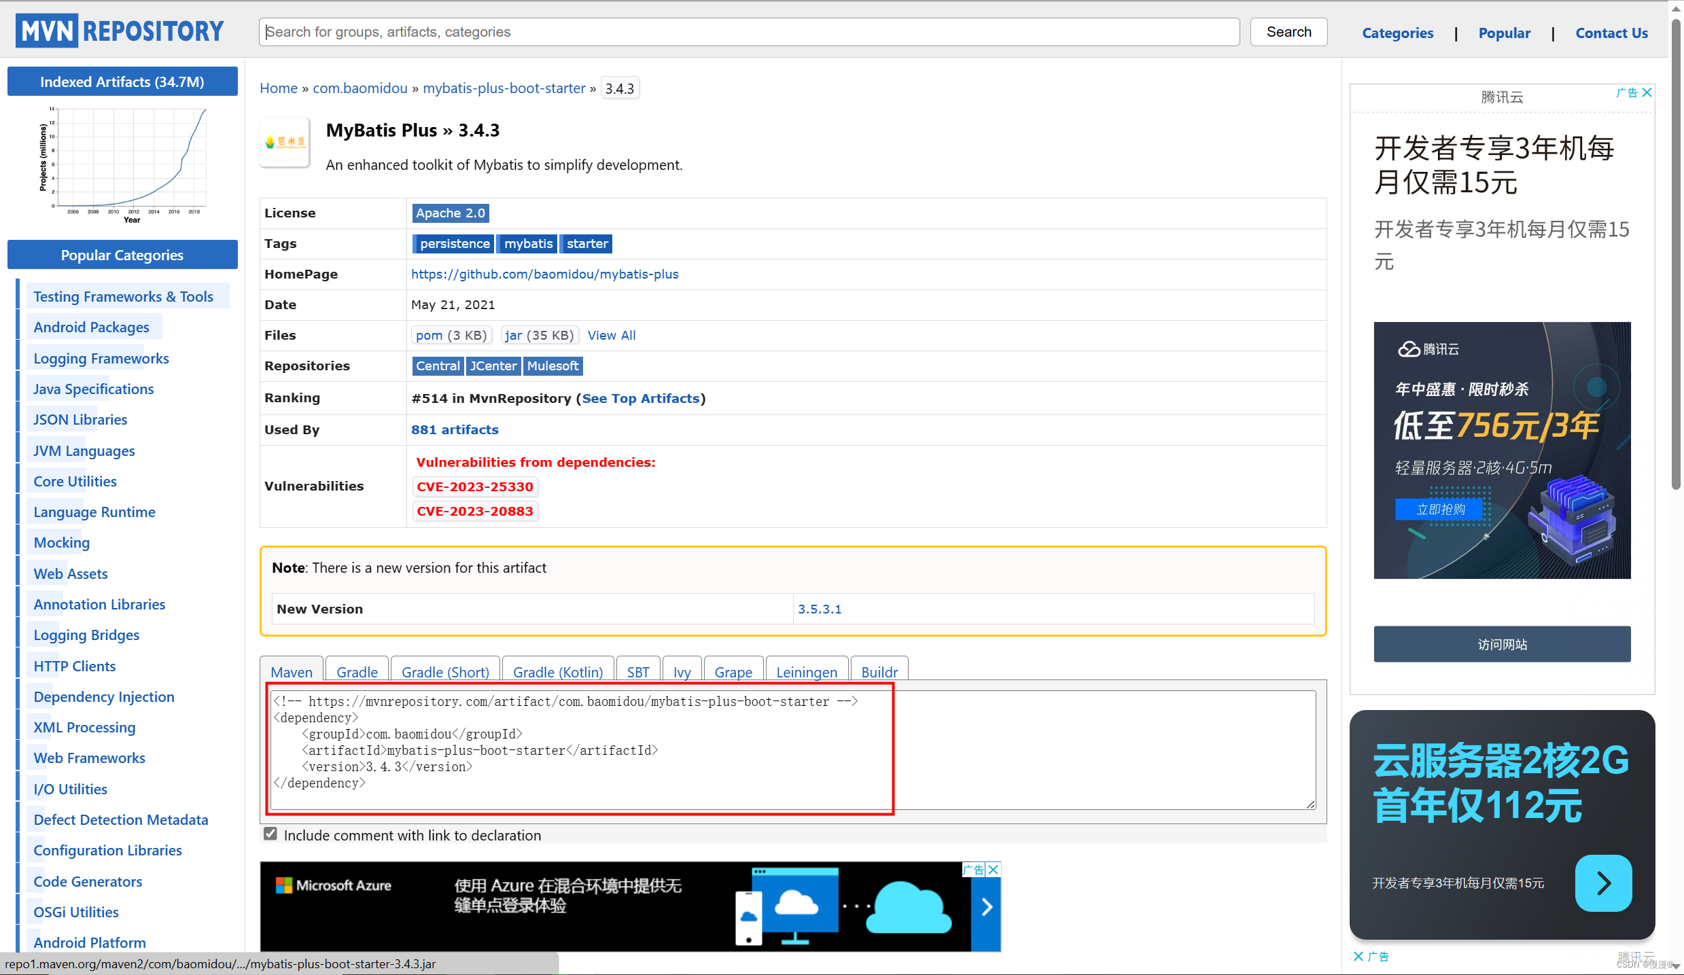Open CVE-2023-25330 vulnerability details

474,486
